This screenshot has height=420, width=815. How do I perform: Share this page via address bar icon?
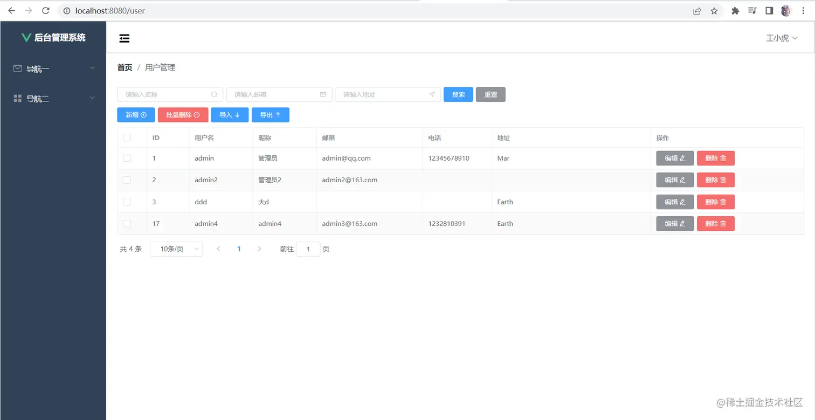pyautogui.click(x=697, y=11)
